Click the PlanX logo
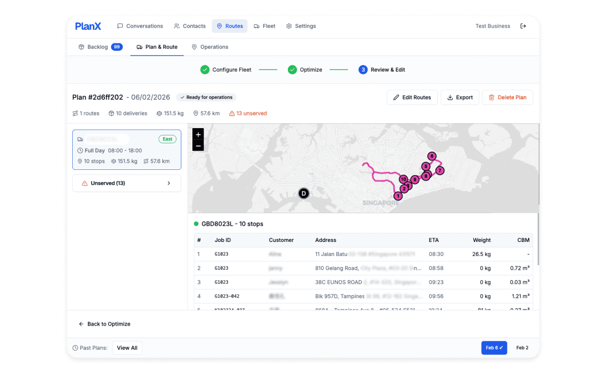 click(88, 26)
